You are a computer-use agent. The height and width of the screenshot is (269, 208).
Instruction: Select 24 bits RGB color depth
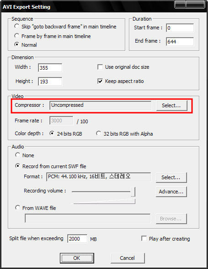pyautogui.click(x=52, y=133)
